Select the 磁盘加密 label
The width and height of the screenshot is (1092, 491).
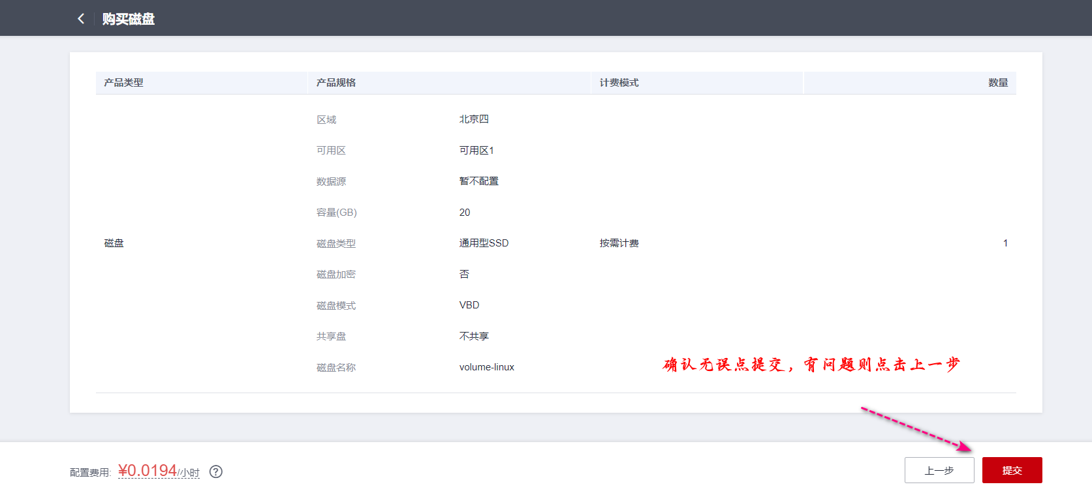tap(336, 275)
